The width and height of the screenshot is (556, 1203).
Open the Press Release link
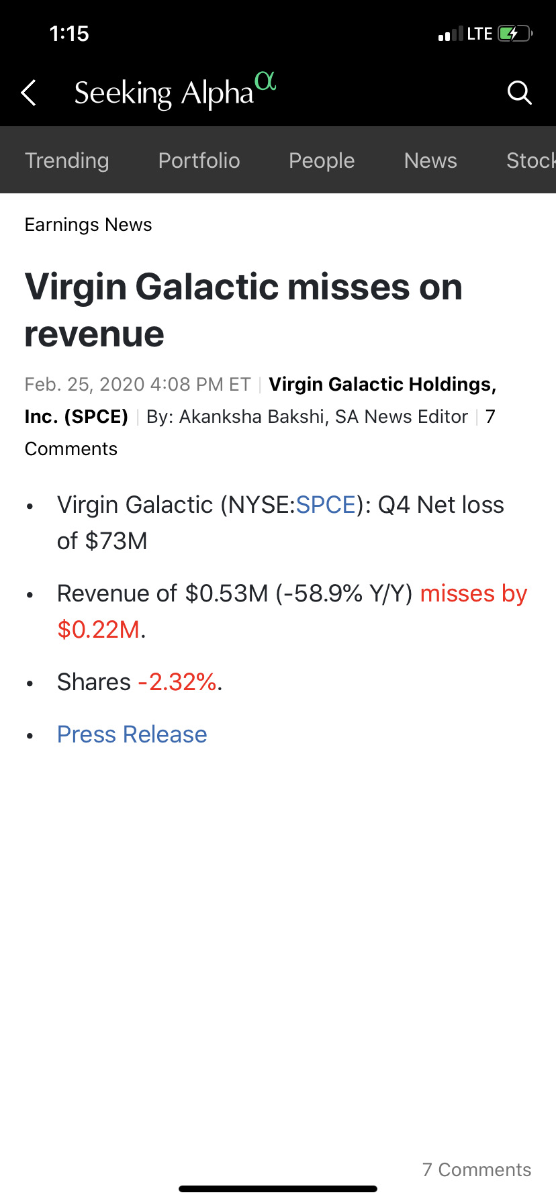tap(132, 734)
